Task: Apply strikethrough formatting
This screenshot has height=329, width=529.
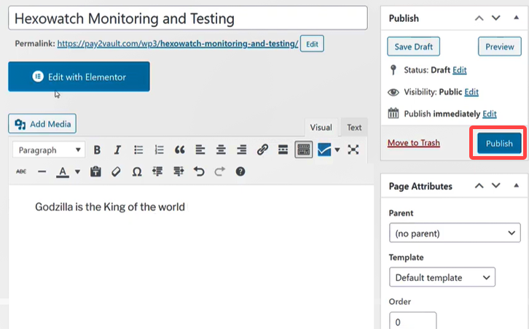Action: pyautogui.click(x=21, y=171)
